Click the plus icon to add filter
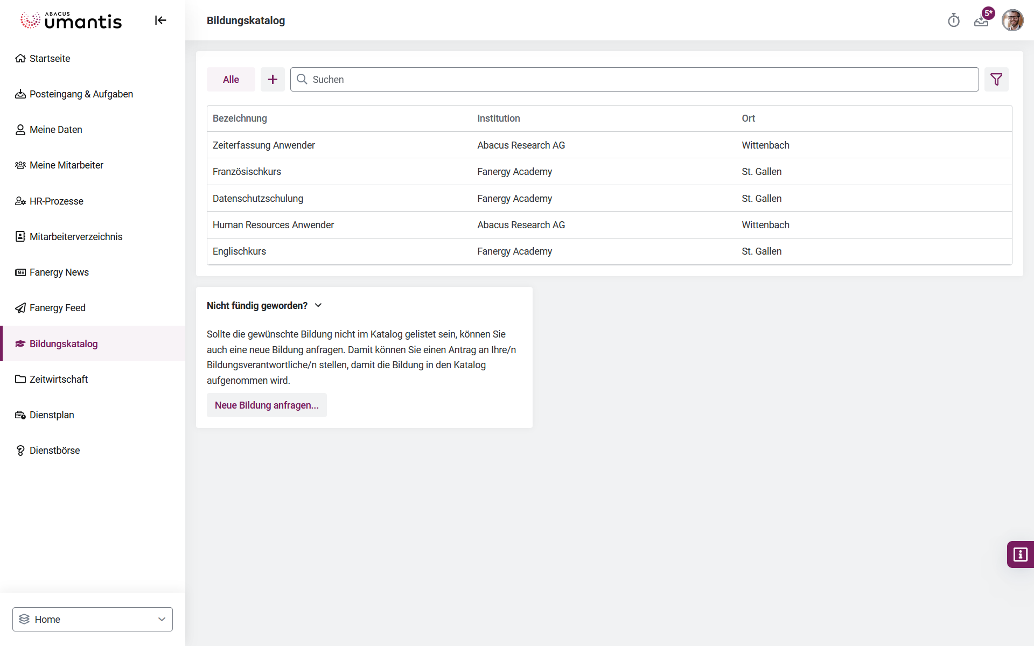Screen dimensions: 1034x646 pyautogui.click(x=273, y=80)
